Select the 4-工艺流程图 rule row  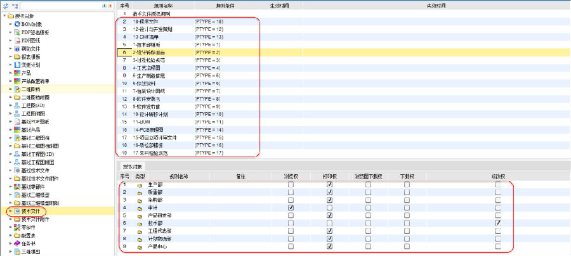(344, 68)
